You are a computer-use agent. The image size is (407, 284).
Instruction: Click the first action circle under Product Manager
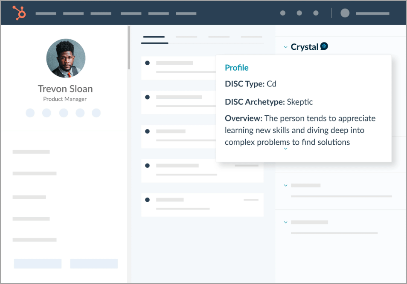coord(30,113)
